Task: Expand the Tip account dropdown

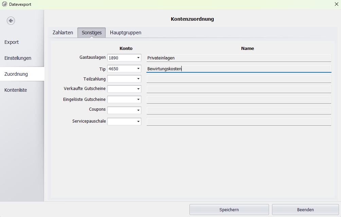Action: (138, 69)
